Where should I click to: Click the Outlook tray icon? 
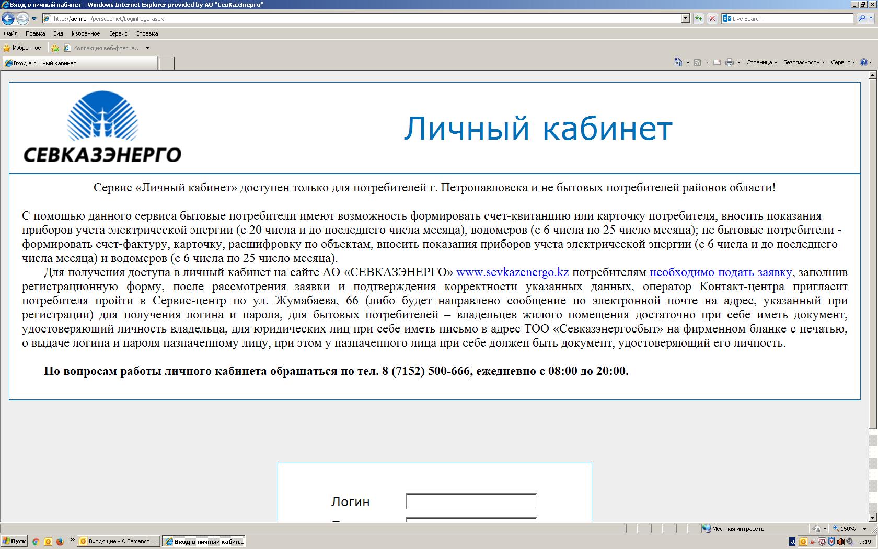point(803,542)
